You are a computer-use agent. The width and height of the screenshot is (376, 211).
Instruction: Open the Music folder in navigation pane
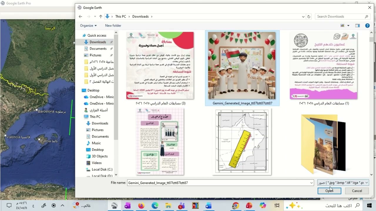tap(96, 143)
